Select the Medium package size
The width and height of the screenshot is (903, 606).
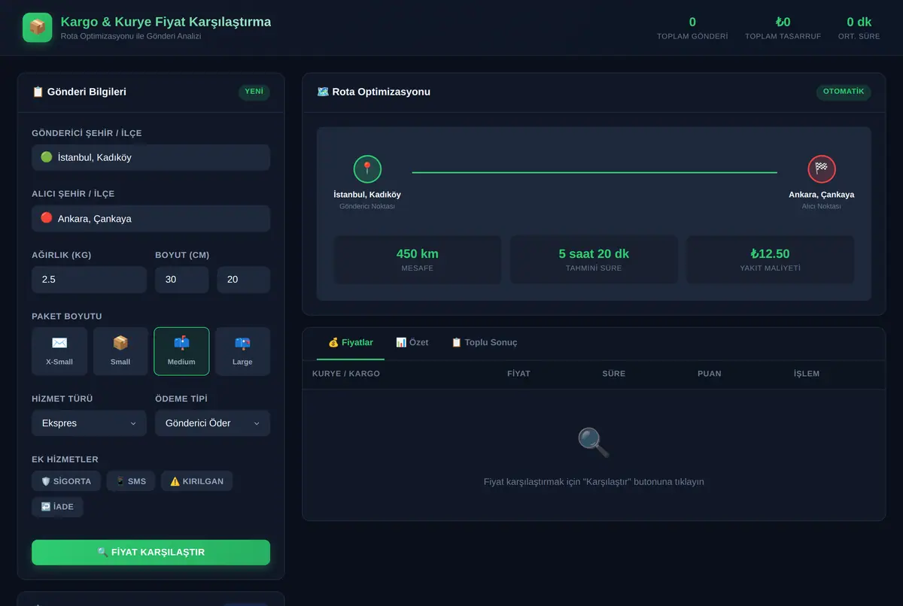181,351
